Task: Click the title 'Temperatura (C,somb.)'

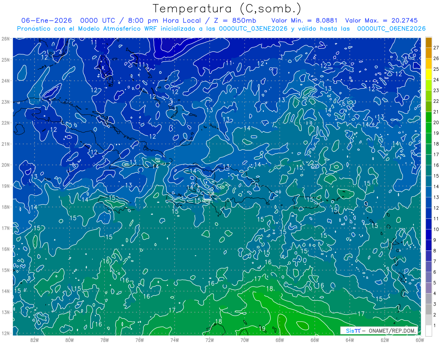Action: (x=227, y=9)
